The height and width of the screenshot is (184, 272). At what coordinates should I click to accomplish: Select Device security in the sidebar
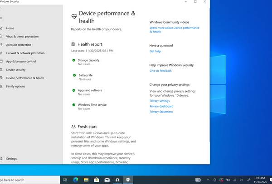(16, 70)
